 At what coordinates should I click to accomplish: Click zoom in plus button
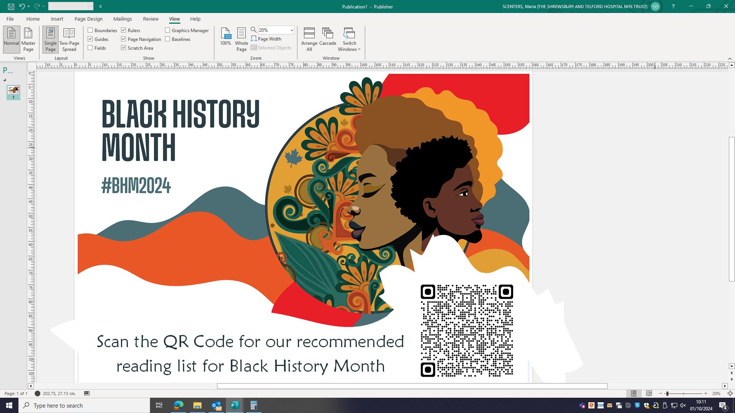[x=706, y=393]
